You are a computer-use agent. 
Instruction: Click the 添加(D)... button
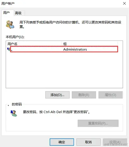click(57, 95)
